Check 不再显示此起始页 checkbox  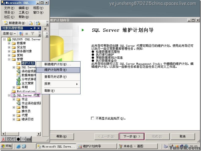click(92, 118)
